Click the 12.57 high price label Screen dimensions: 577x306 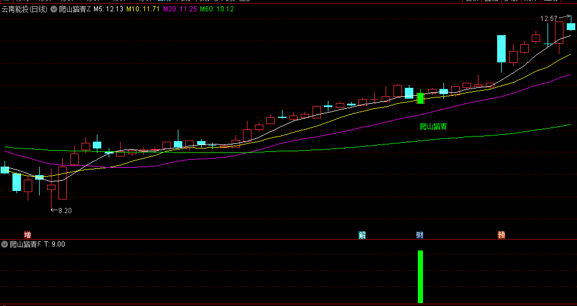[549, 18]
